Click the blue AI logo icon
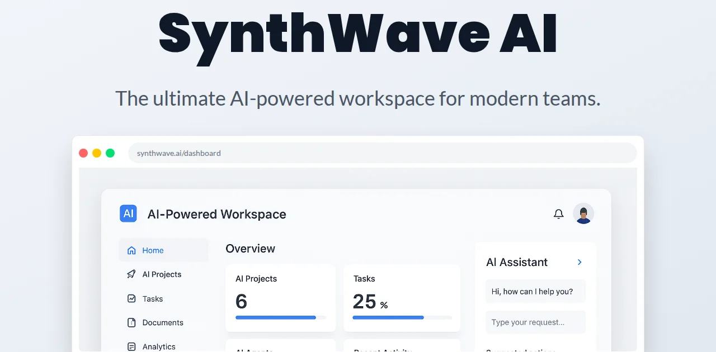This screenshot has width=716, height=352. click(x=128, y=213)
